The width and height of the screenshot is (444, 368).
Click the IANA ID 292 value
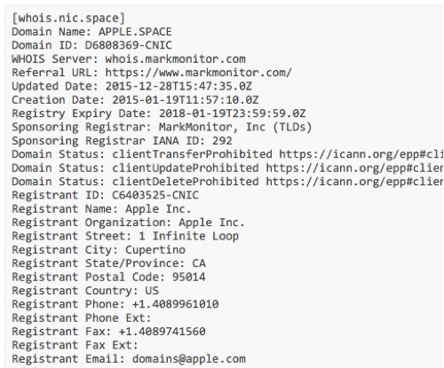[222, 141]
